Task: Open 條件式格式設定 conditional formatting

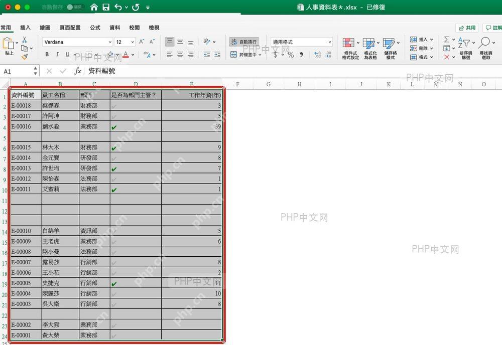Action: pos(350,49)
